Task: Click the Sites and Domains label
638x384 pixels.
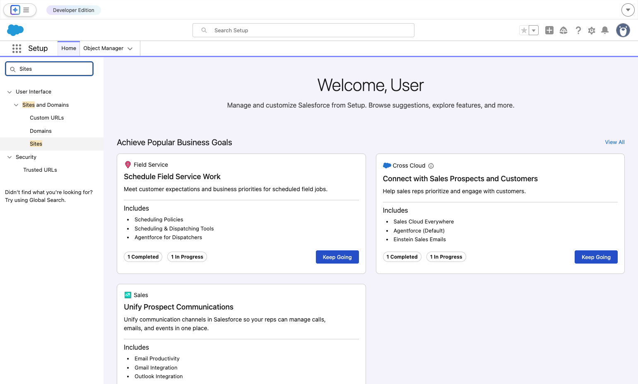Action: [x=46, y=105]
